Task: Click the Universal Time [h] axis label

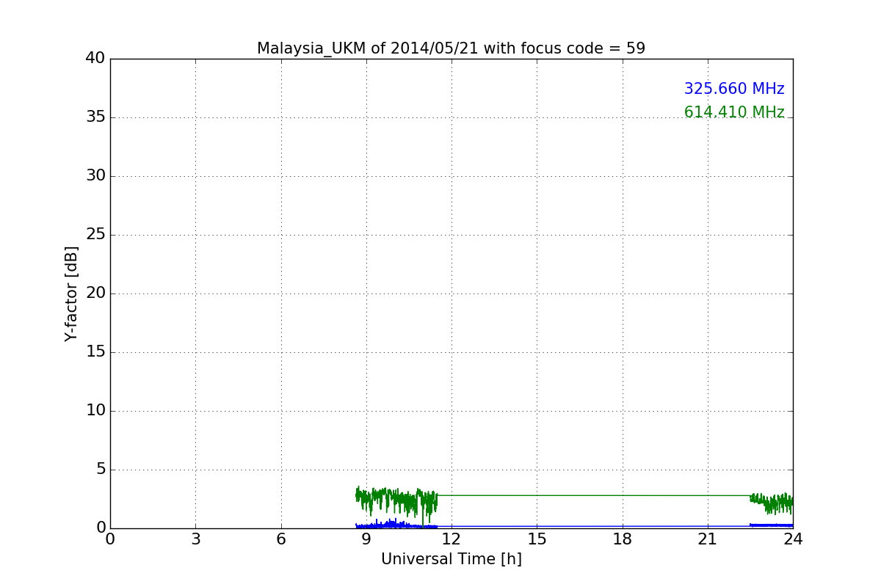Action: pos(451,559)
